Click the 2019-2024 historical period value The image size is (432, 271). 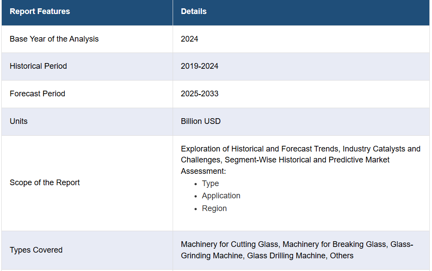(199, 66)
